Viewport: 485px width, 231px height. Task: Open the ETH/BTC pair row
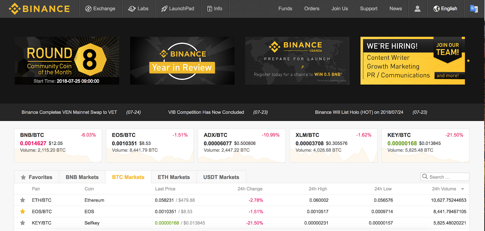[x=242, y=200]
